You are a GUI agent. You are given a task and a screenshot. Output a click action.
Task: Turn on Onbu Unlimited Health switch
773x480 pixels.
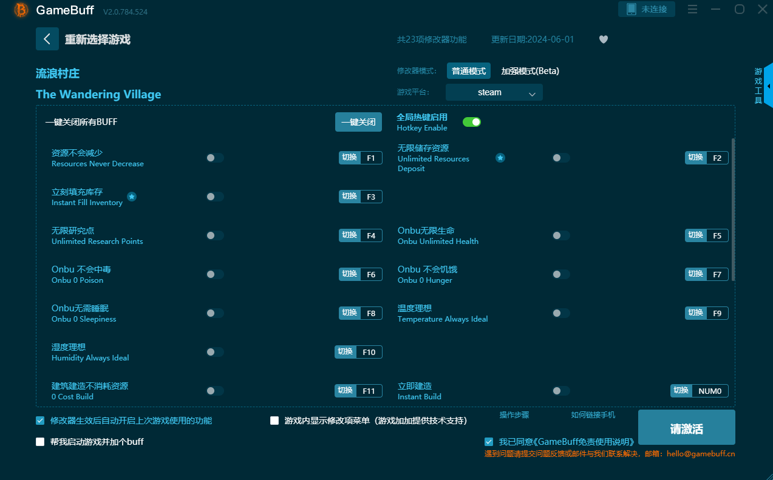point(561,235)
